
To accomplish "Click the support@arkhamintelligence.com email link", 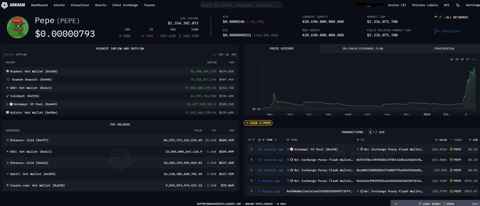I will [x=219, y=204].
